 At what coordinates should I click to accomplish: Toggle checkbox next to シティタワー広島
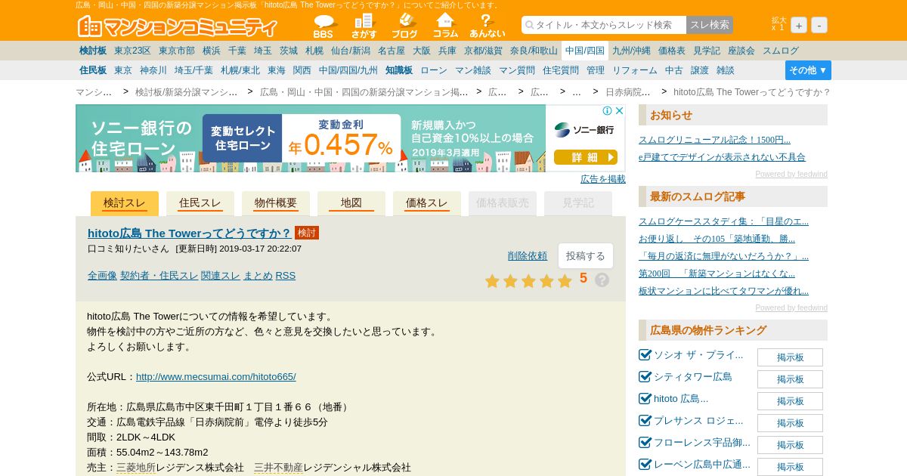[x=645, y=376]
